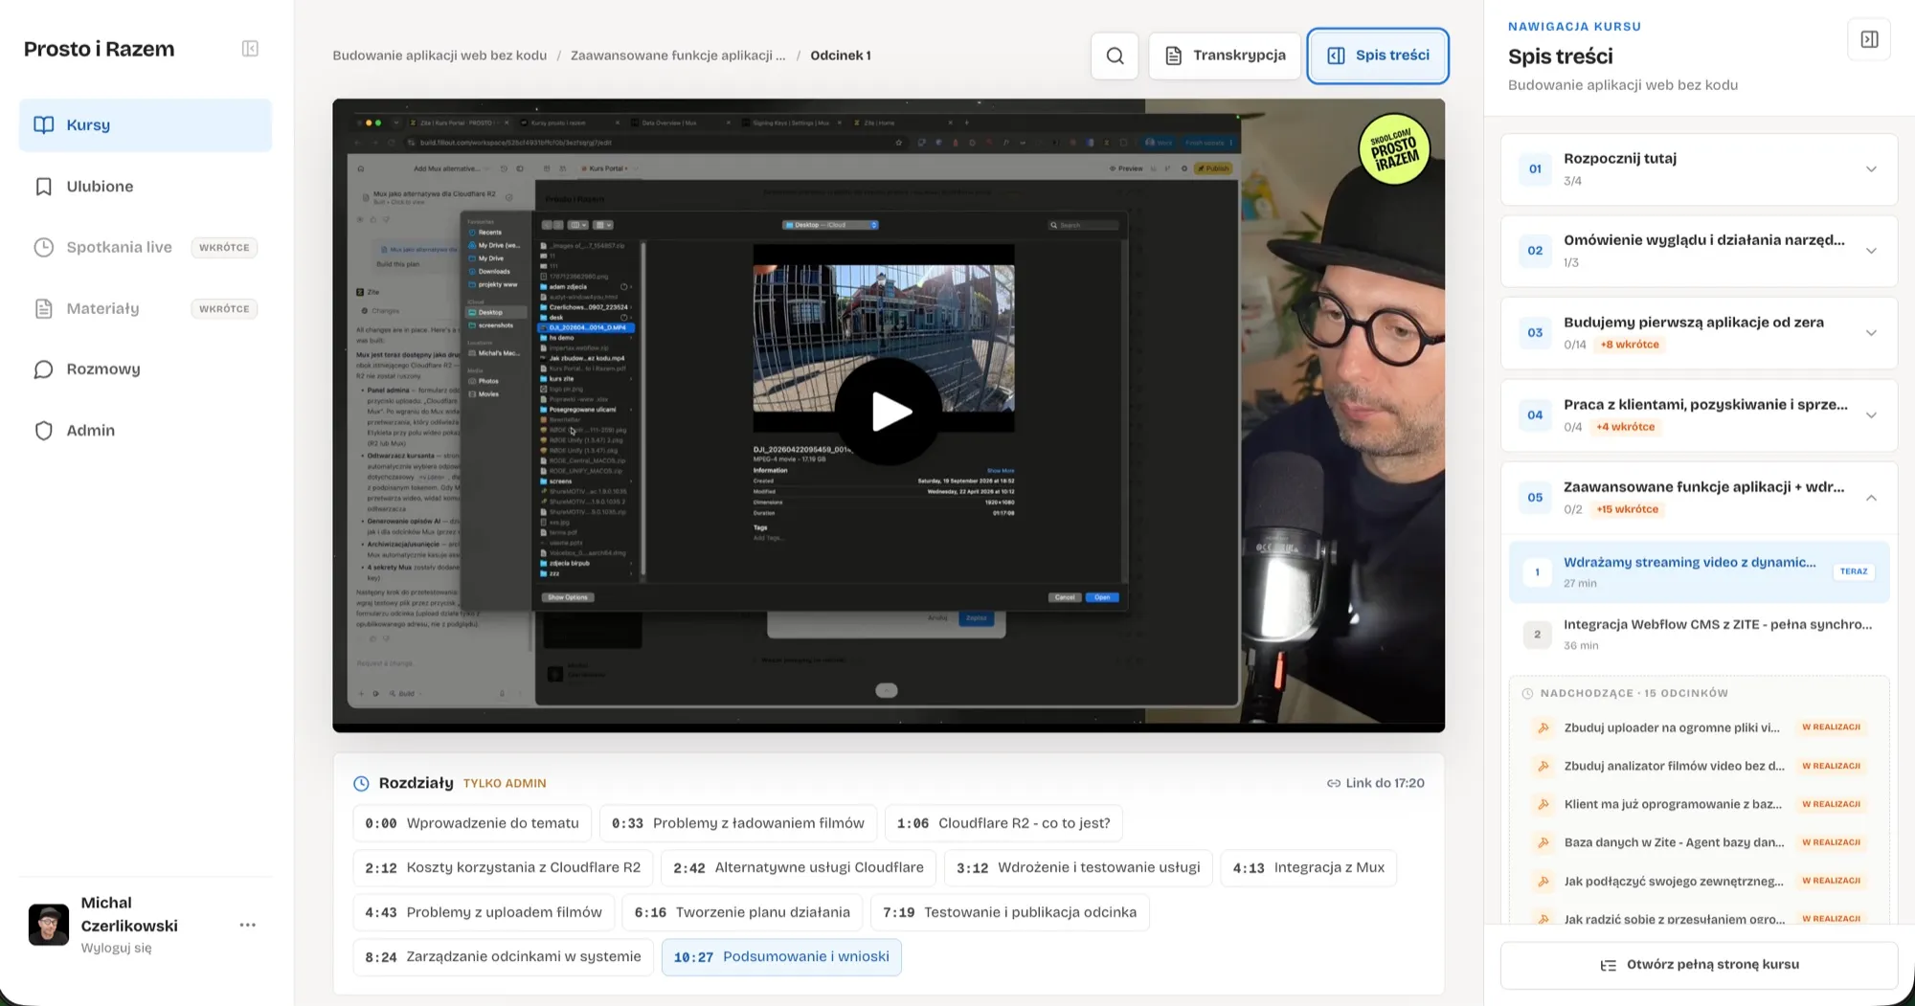
Task: Jump to chapter 6:16 Tworzenie planu działania
Action: [742, 912]
